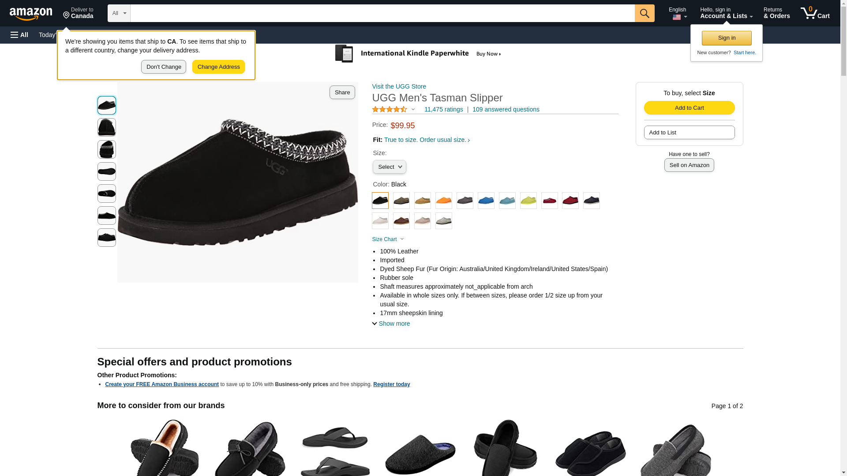
Task: Open the shopping cart icon
Action: [x=815, y=13]
